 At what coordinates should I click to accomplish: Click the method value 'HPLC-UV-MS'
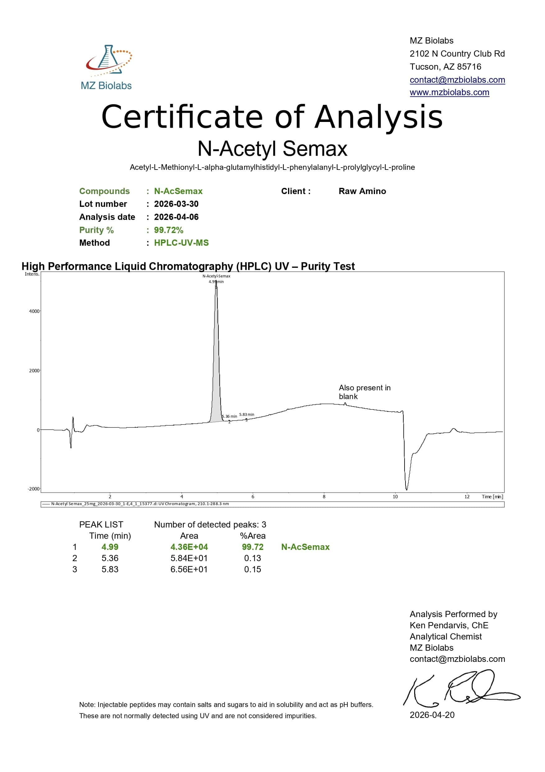click(181, 243)
